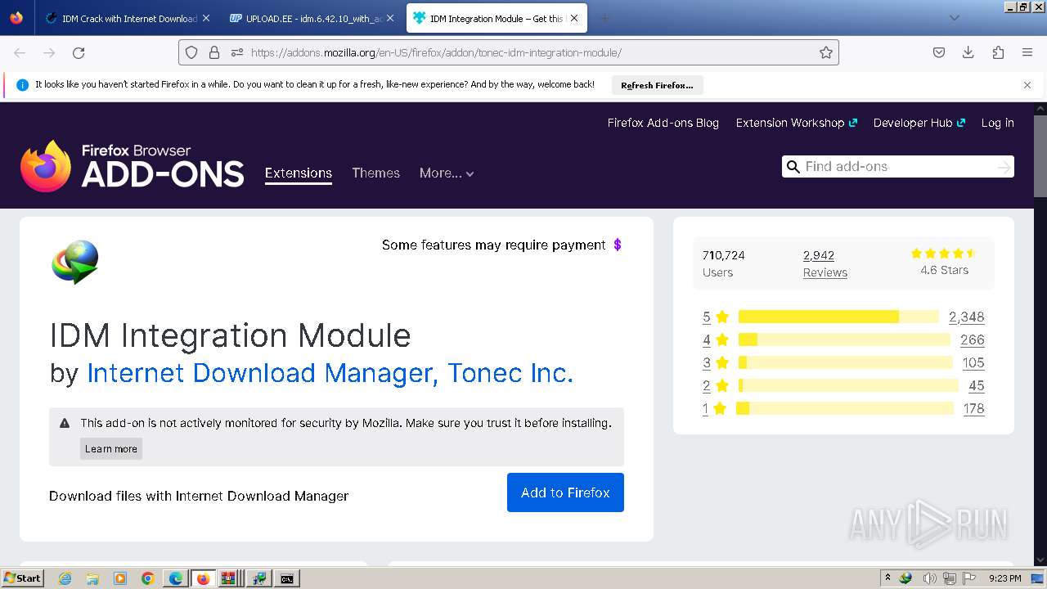View the 45 two-star reviews count

(x=977, y=385)
